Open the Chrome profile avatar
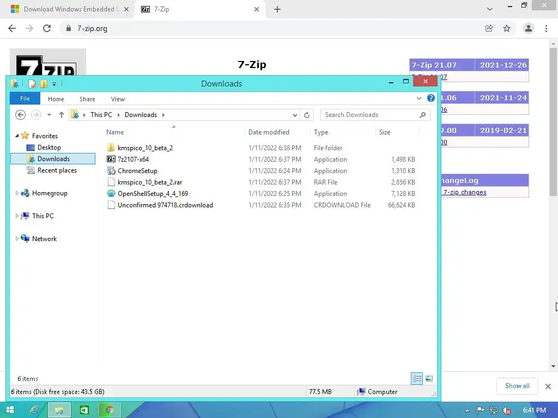 click(529, 28)
